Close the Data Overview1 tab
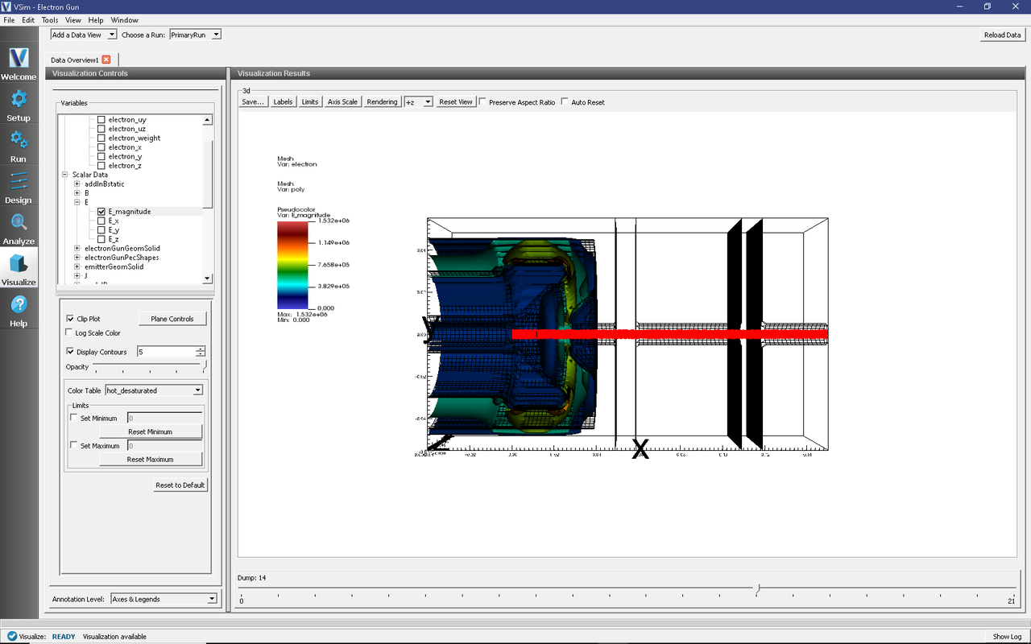Screen dimensions: 1031x644 coord(106,60)
